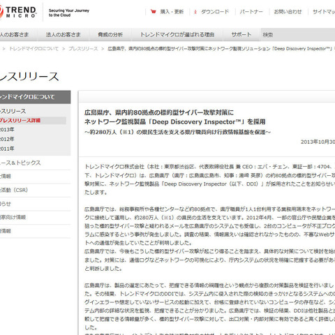
Task: Open the パートナー link
Action: [251, 12]
